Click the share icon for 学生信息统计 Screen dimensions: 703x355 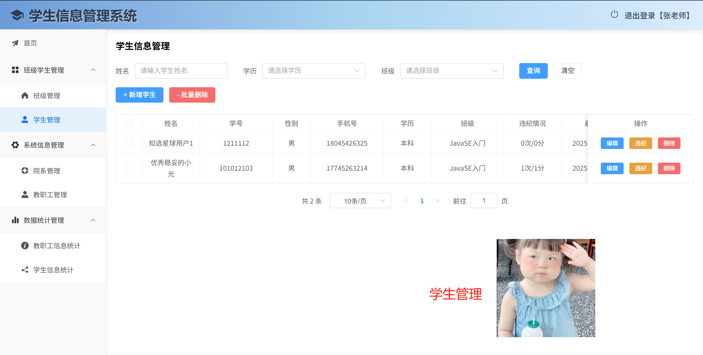coord(25,270)
